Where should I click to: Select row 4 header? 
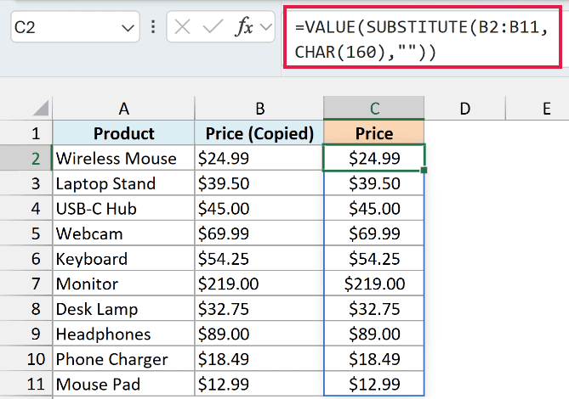(x=26, y=208)
